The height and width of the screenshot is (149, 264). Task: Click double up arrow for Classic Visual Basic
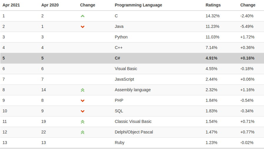click(x=83, y=122)
